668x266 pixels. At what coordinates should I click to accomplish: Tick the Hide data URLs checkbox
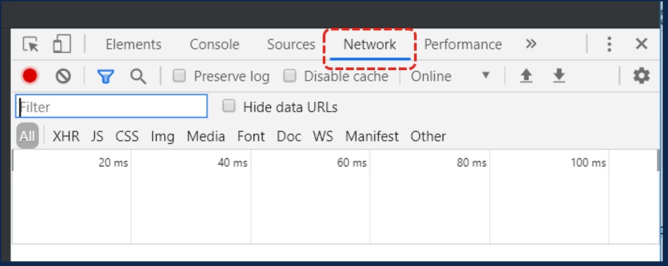pyautogui.click(x=229, y=107)
